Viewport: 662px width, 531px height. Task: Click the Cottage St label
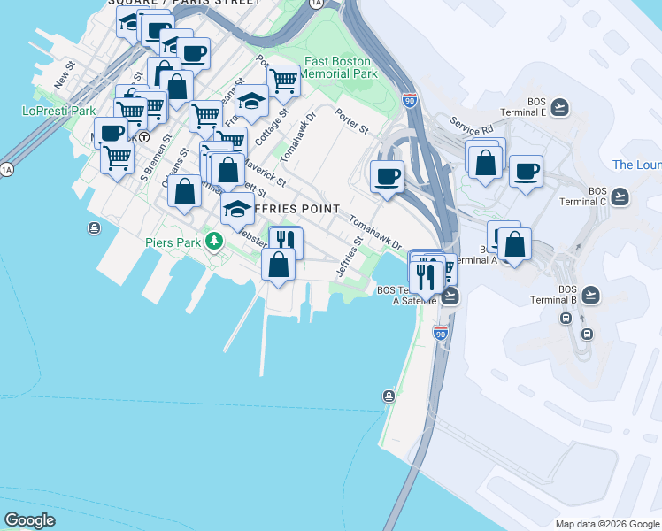pos(272,127)
